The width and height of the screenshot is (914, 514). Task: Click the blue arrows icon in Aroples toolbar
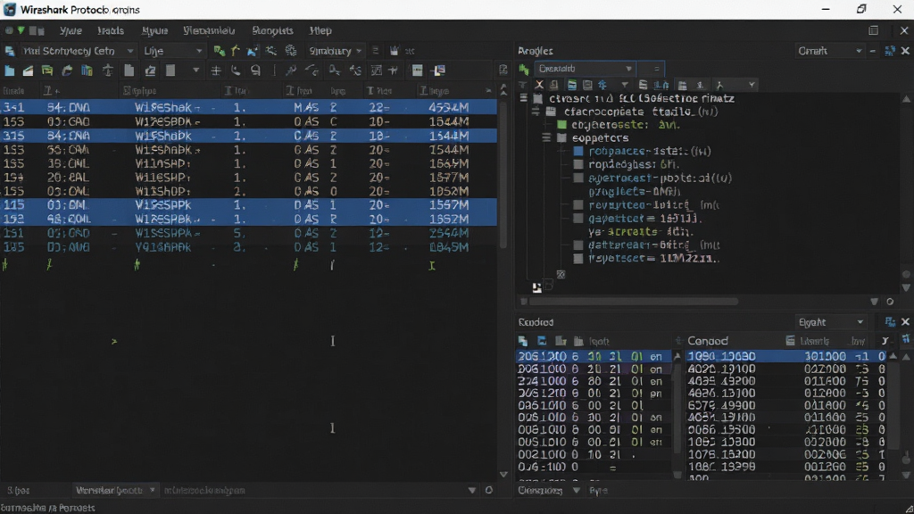click(x=602, y=85)
